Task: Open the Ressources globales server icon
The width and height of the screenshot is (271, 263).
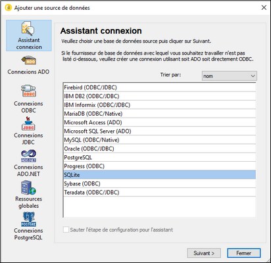Action: click(x=28, y=187)
